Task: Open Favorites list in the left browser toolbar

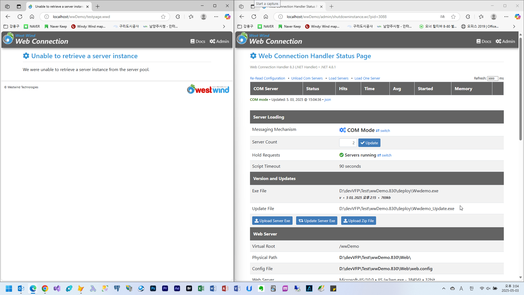Action: 191,17
